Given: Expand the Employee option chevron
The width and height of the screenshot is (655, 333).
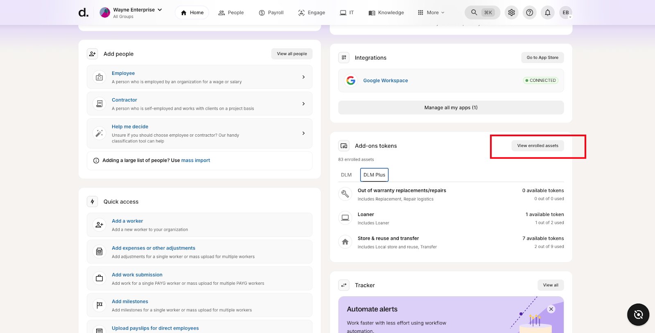Looking at the screenshot, I should pos(303,77).
